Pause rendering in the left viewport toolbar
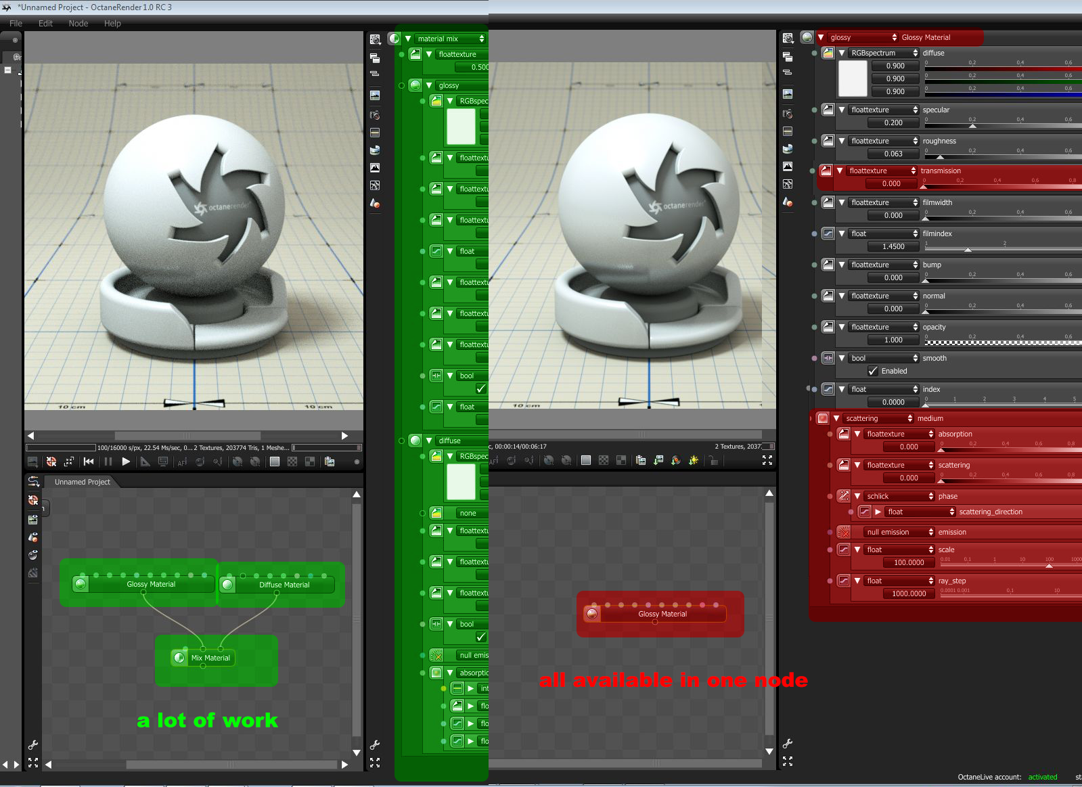 [108, 462]
